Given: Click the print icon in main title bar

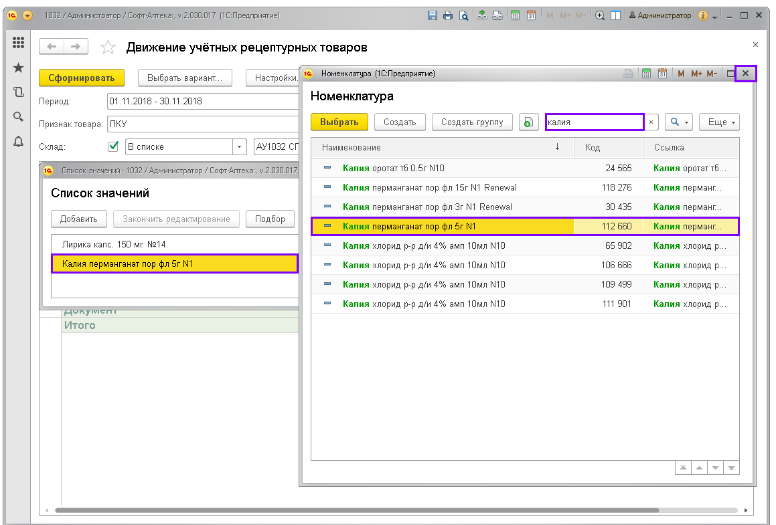Looking at the screenshot, I should coord(447,15).
